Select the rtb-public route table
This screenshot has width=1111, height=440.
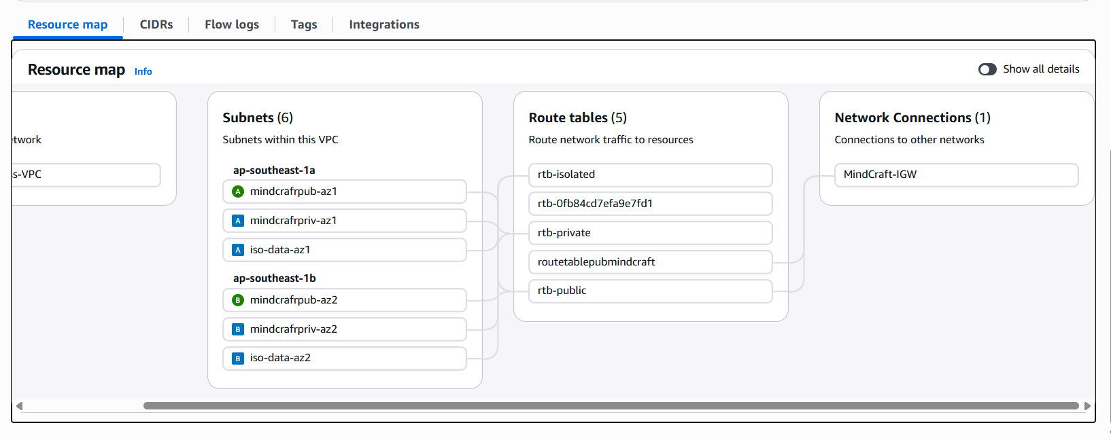[650, 291]
